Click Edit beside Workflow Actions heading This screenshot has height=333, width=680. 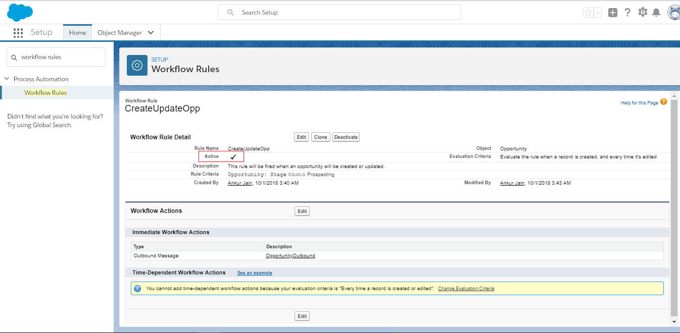point(302,211)
